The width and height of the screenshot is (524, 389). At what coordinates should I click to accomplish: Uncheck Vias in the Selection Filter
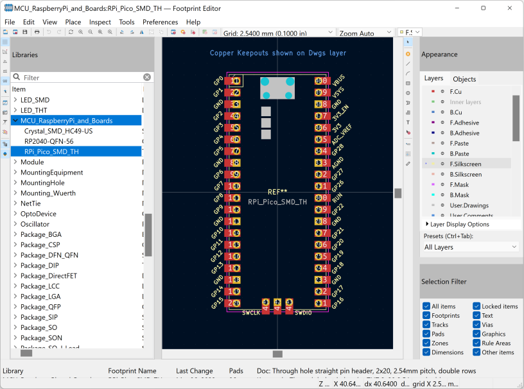[475, 324]
